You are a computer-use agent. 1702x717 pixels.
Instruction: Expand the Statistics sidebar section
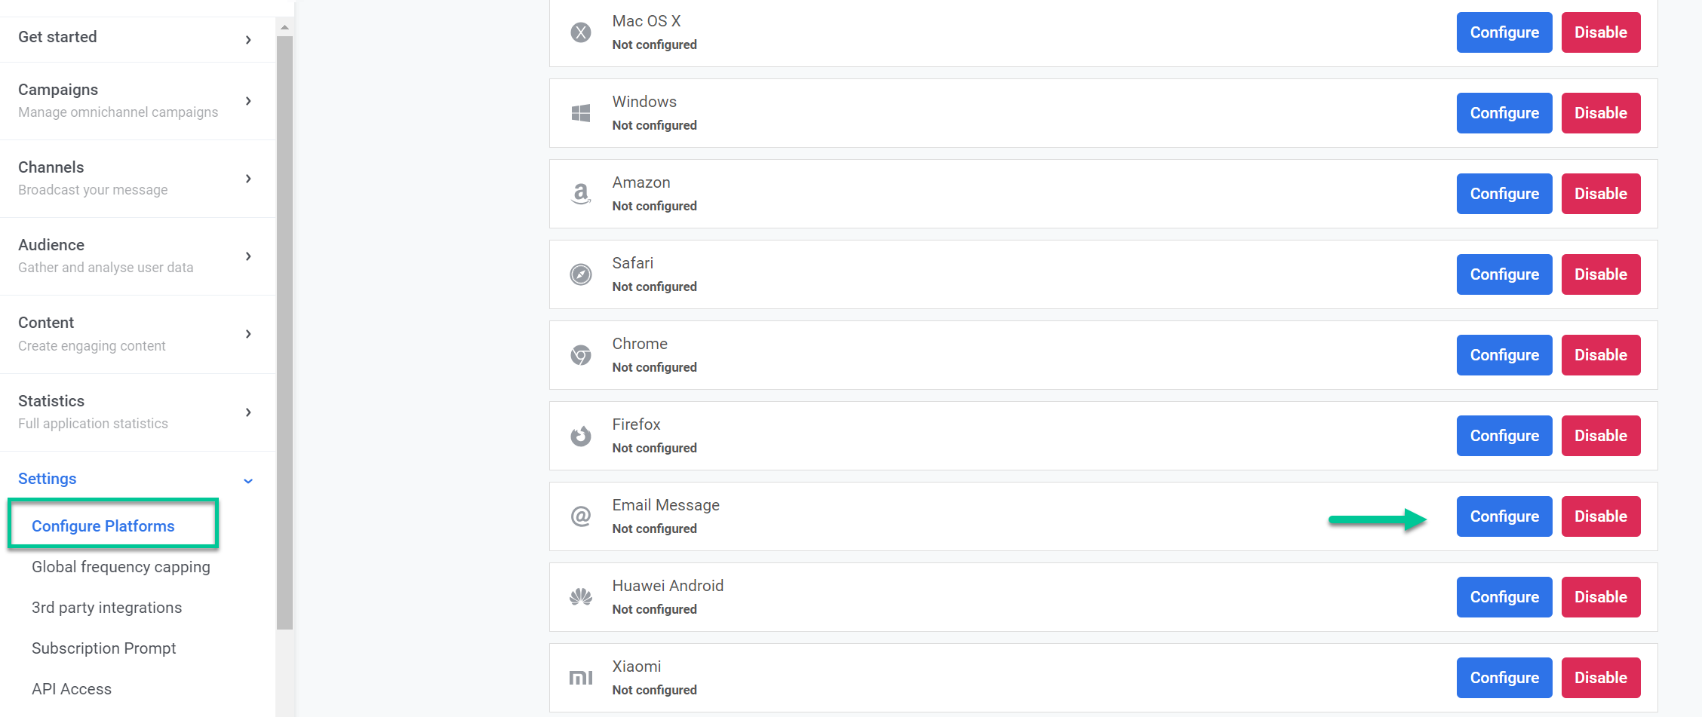click(248, 412)
